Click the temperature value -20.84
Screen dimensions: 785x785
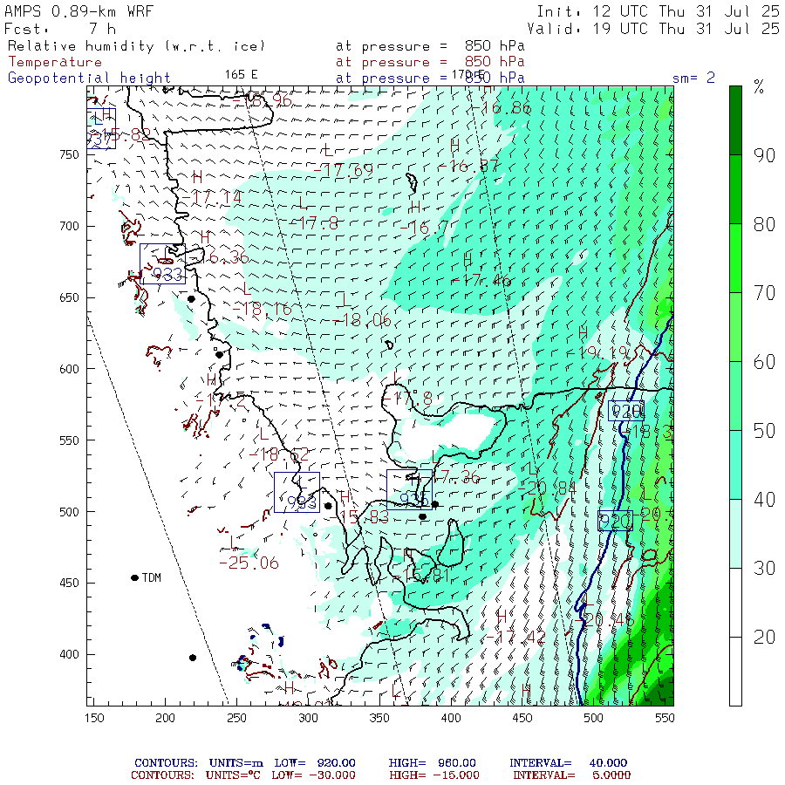[546, 488]
